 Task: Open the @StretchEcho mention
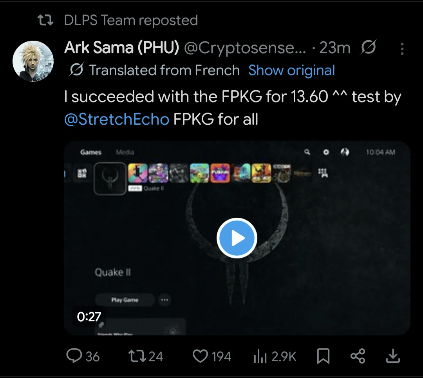pyautogui.click(x=117, y=119)
